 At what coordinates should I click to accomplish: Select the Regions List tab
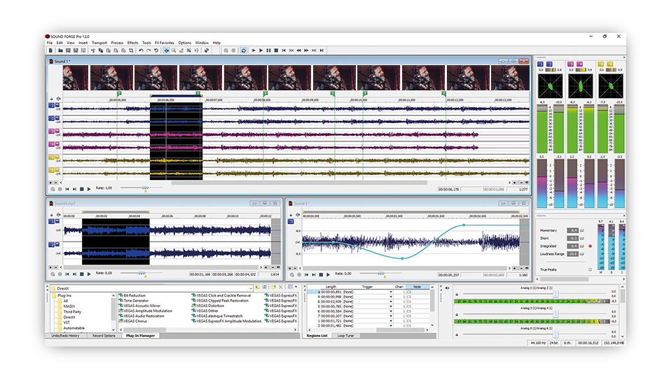tap(317, 336)
